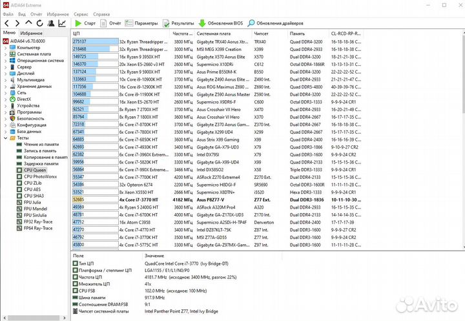Viewport: 465px width, 321px height.
Task: Sort by the Системная плата column header
Action: [223, 34]
